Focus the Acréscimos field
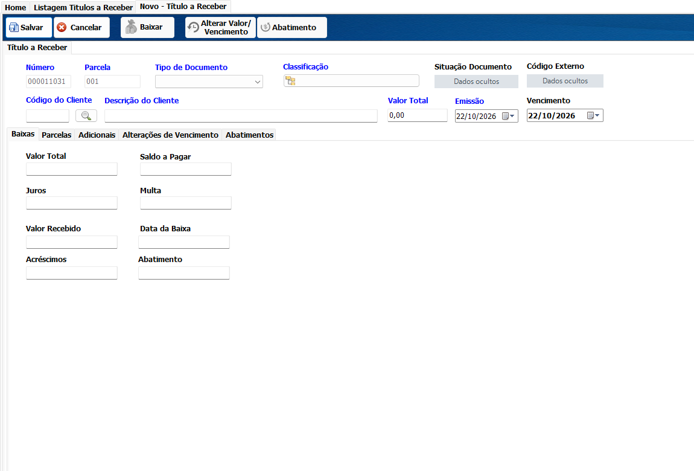This screenshot has width=694, height=471. (72, 273)
